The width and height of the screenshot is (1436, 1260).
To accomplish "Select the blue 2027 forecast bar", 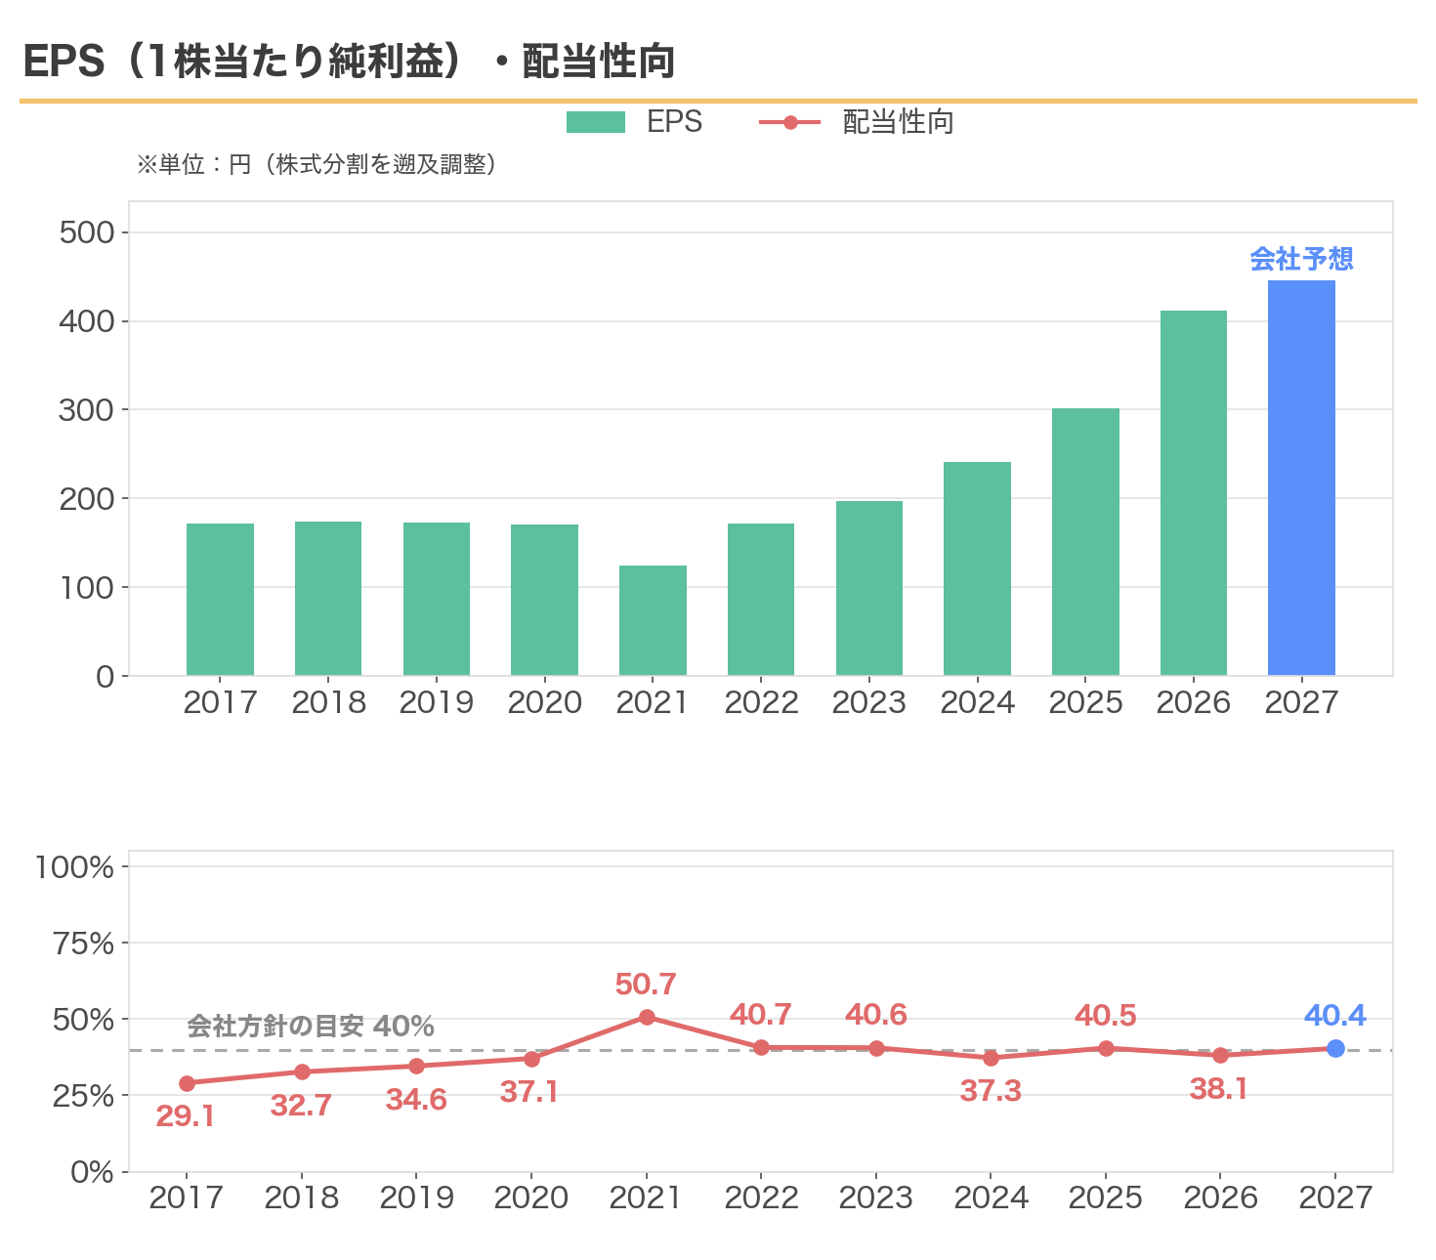I will tap(1301, 478).
